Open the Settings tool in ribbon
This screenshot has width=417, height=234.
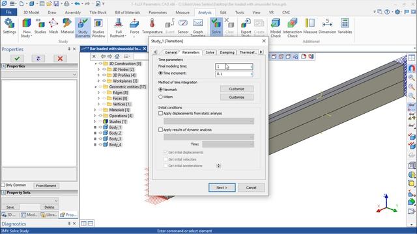point(9,26)
